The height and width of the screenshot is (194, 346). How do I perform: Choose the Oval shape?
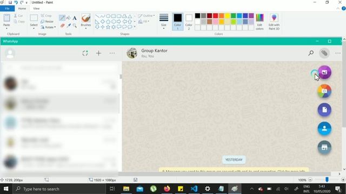coord(108,16)
